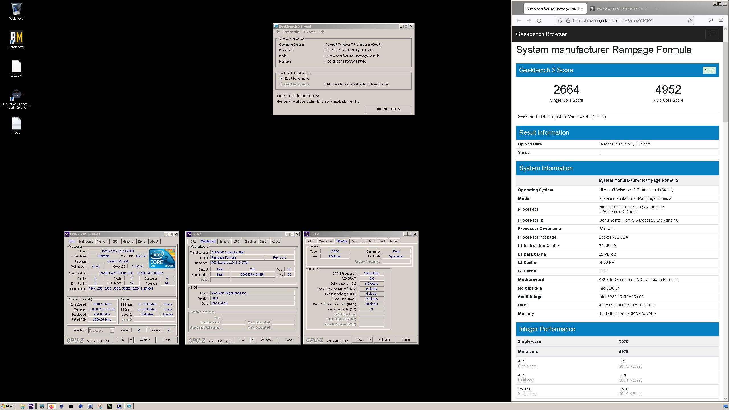Go forward in Firefox
Viewport: 729px width, 410px height.
(529, 20)
